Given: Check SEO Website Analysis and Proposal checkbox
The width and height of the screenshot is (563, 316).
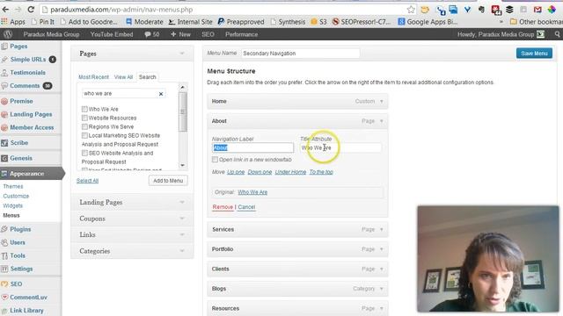Looking at the screenshot, I should tap(84, 153).
